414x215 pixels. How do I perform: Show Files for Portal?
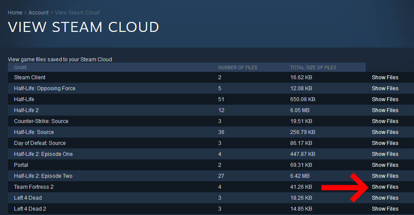pos(385,165)
